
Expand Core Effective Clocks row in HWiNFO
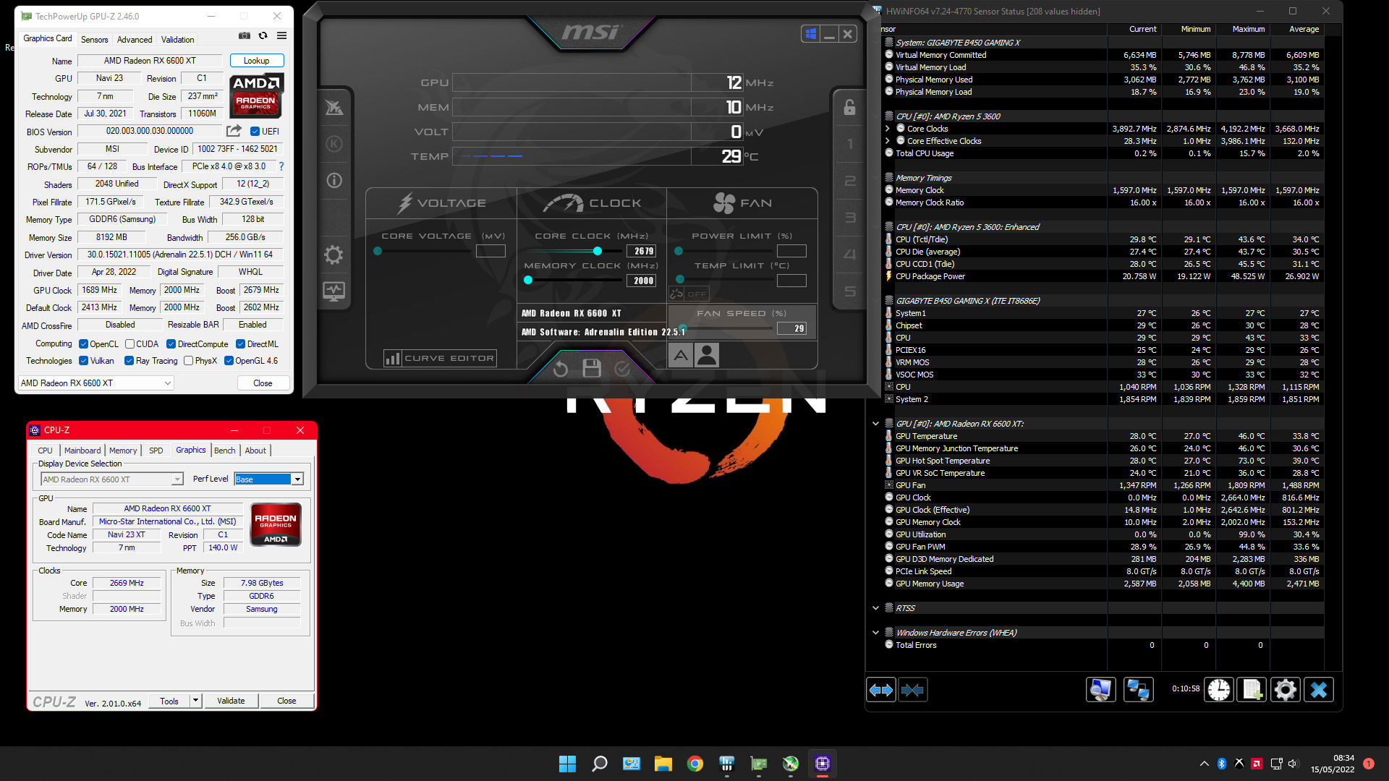(x=888, y=141)
